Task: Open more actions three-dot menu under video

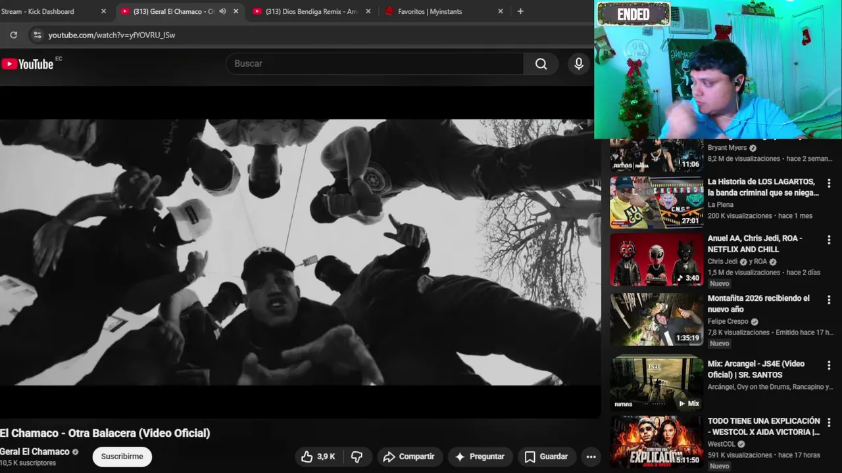Action: pos(591,457)
